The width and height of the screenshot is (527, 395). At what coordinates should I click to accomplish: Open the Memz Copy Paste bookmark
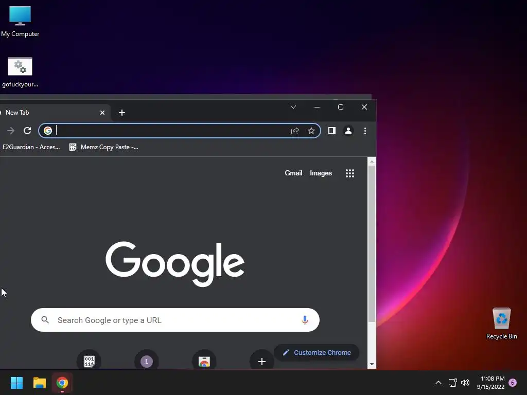[x=104, y=147]
